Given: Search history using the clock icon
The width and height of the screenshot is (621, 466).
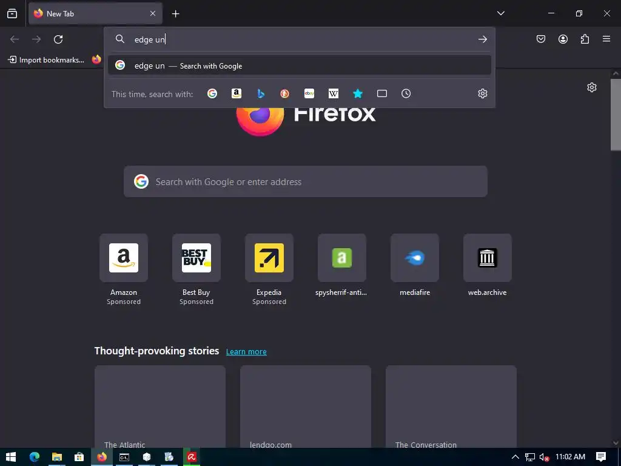Looking at the screenshot, I should click(406, 93).
